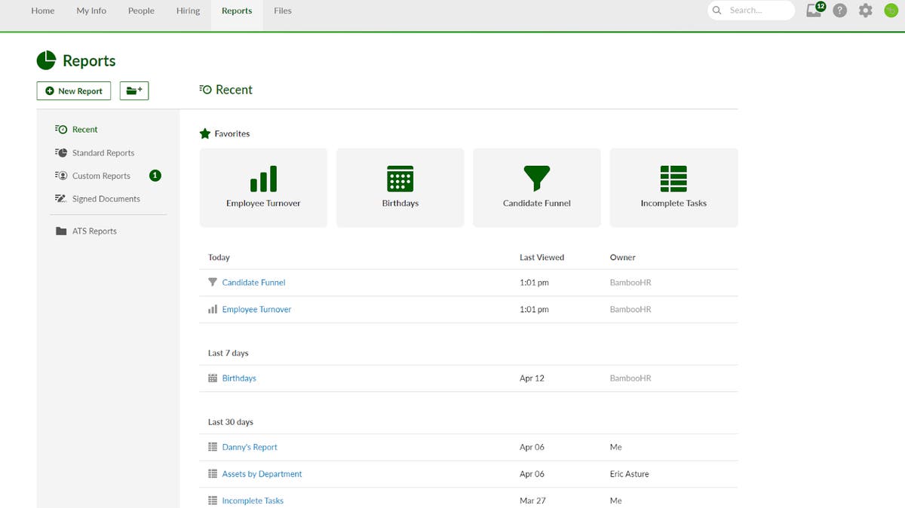Screen dimensions: 905x508
Task: Open the Incomplete Tasks favorite tile
Action: [673, 187]
